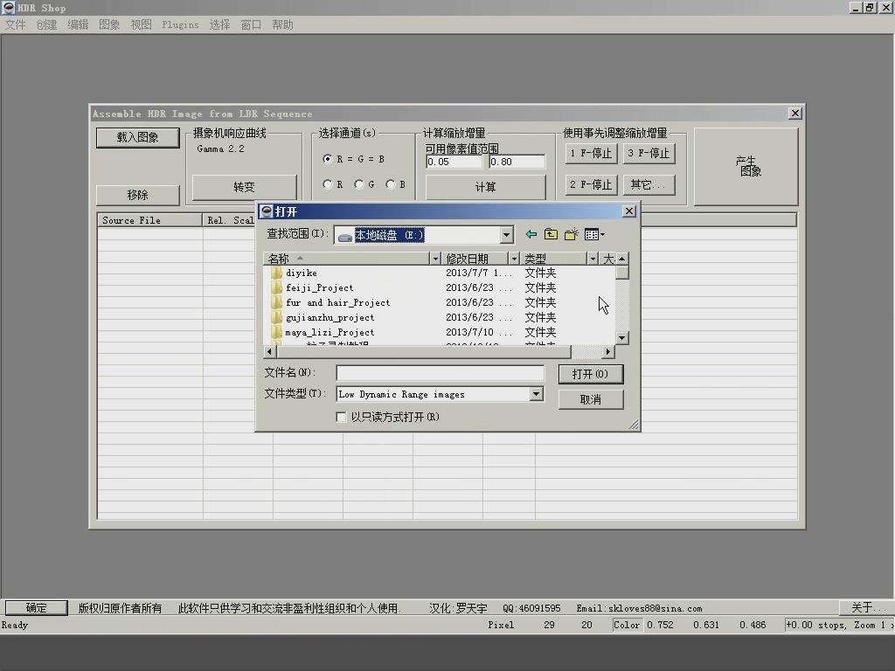Select the G channel radio button

pos(359,184)
